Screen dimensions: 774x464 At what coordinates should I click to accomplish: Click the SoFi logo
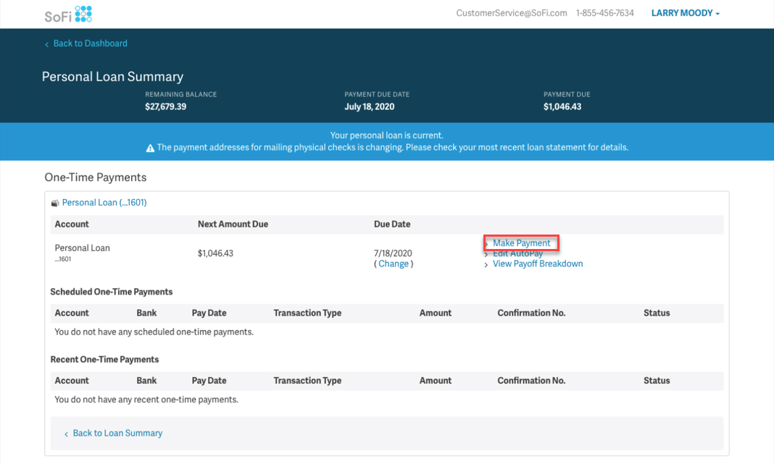click(69, 14)
